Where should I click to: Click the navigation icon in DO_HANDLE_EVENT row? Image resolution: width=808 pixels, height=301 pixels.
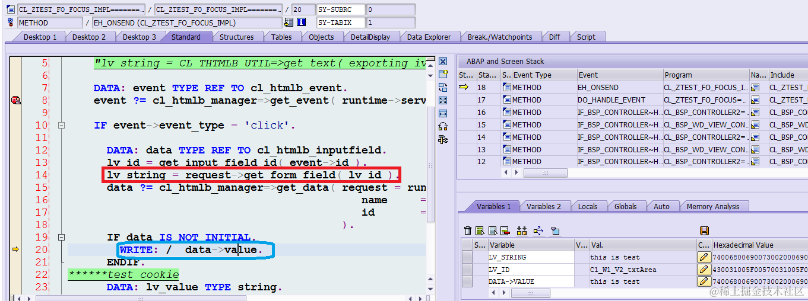(755, 100)
